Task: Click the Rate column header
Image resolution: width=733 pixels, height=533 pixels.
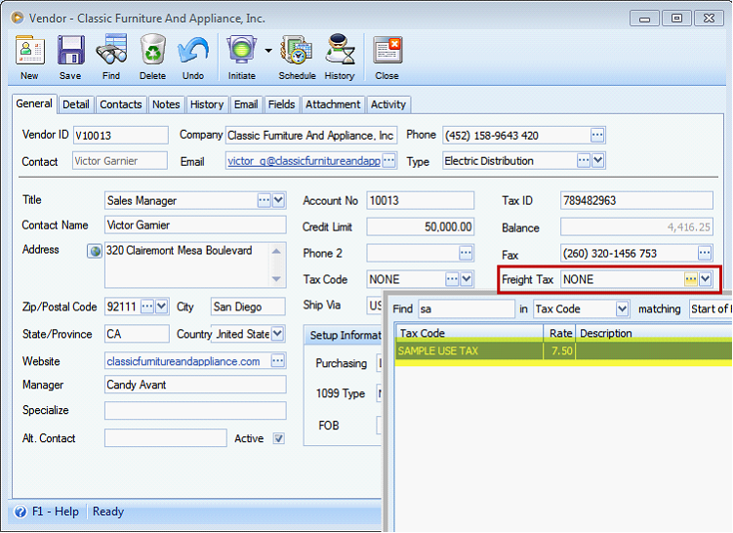Action: click(559, 333)
